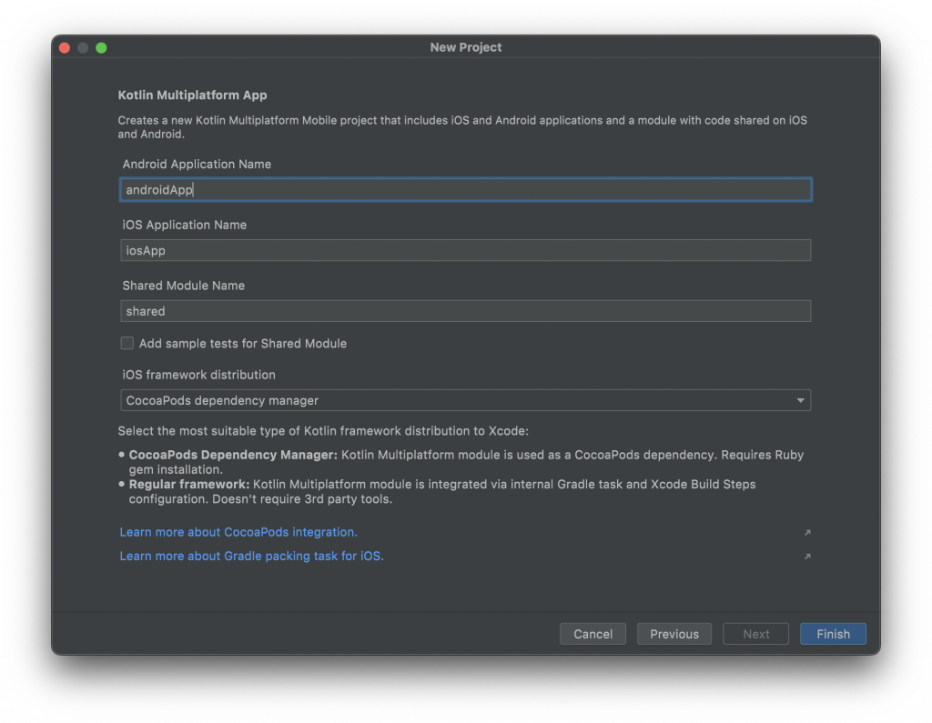Click external link arrow beside Gradle packing link
The height and width of the screenshot is (723, 932).
[x=807, y=557]
